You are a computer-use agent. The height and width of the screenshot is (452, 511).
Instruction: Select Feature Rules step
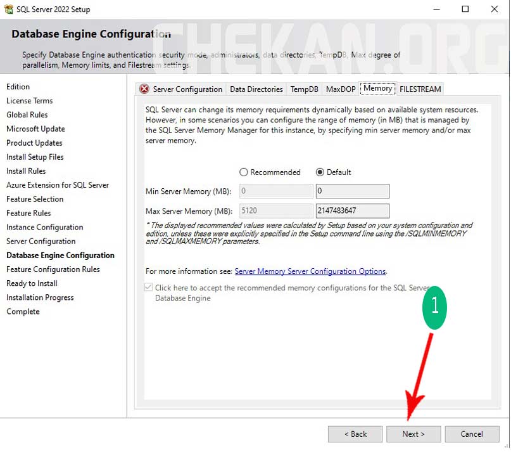click(28, 213)
